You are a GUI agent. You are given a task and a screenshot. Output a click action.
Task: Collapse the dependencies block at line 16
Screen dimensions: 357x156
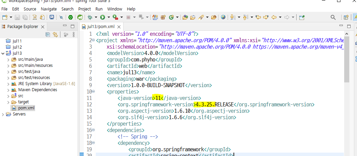(x=93, y=130)
